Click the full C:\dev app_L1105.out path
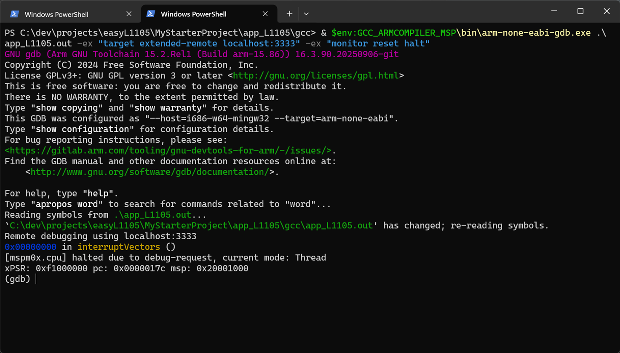This screenshot has height=353, width=620. pos(191,226)
